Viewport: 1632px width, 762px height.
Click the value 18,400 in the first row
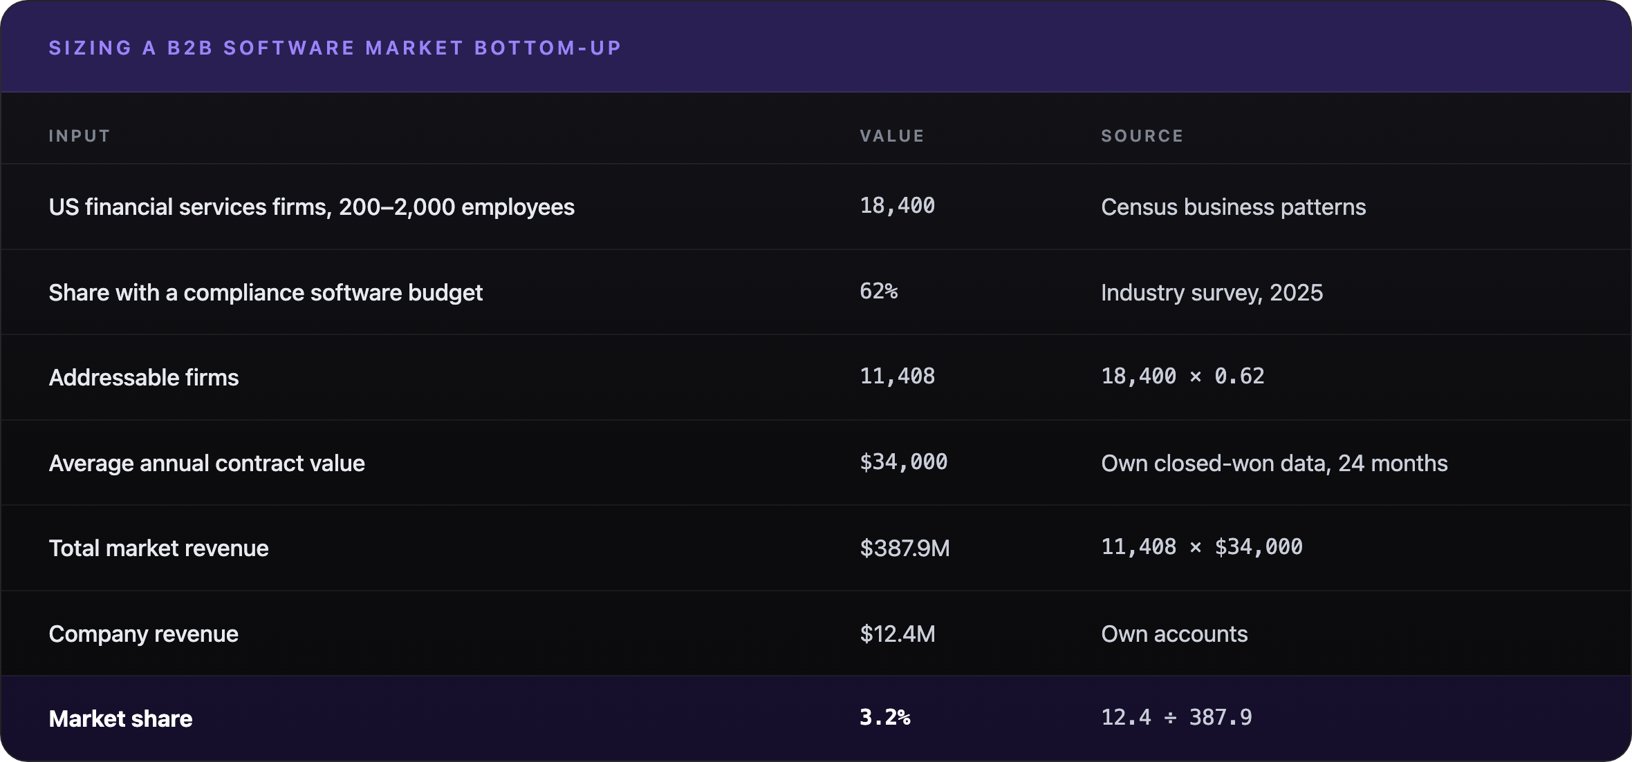click(x=897, y=206)
